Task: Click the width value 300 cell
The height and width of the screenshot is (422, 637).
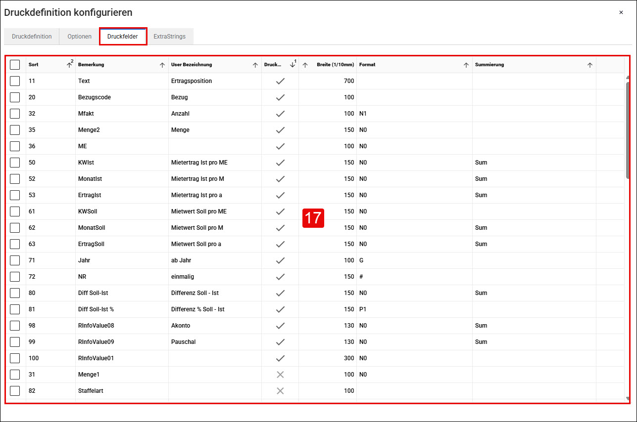Action: pyautogui.click(x=328, y=358)
